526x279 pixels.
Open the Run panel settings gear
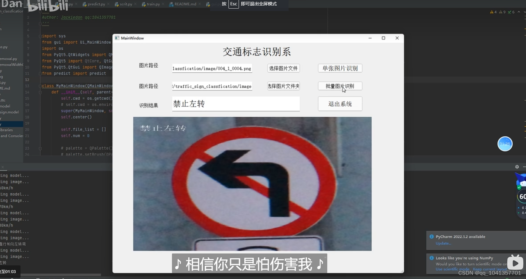click(517, 167)
